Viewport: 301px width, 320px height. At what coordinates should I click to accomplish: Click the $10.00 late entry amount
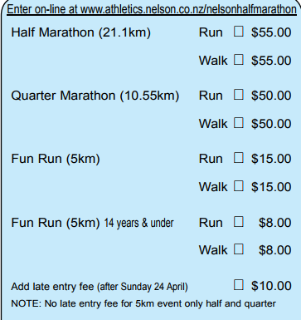(271, 286)
